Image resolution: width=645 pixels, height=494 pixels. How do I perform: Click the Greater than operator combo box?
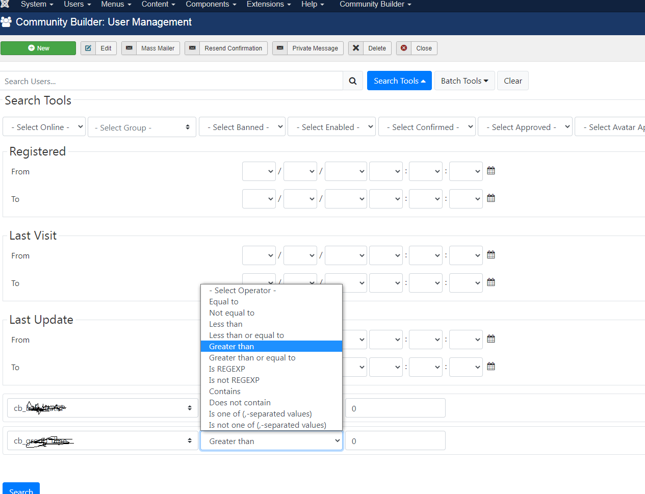271,441
